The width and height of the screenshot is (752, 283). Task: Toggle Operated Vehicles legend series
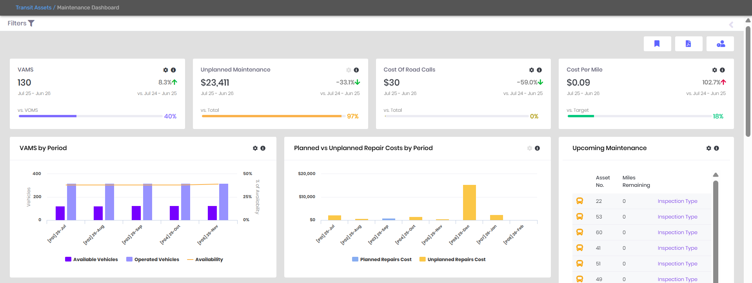[x=153, y=260]
